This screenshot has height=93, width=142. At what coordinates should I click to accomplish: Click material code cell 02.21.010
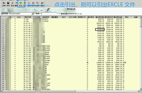[x=27, y=48]
